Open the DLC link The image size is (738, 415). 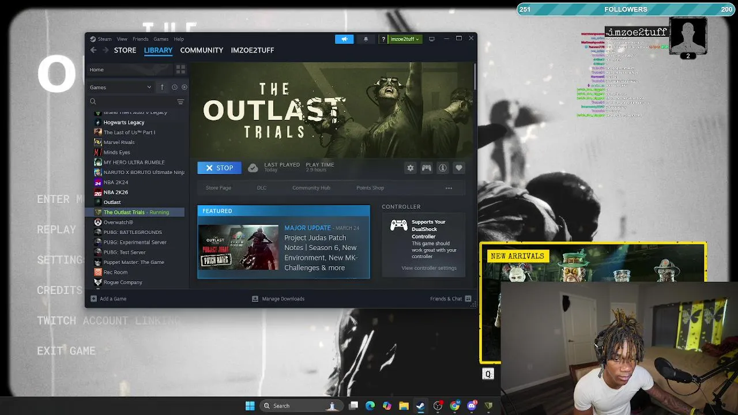tap(262, 188)
